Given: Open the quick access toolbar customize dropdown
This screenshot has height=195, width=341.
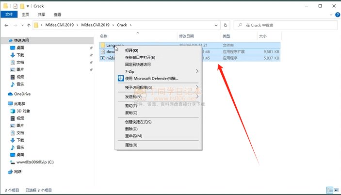Looking at the screenshot, I should pyautogui.click(x=28, y=6).
